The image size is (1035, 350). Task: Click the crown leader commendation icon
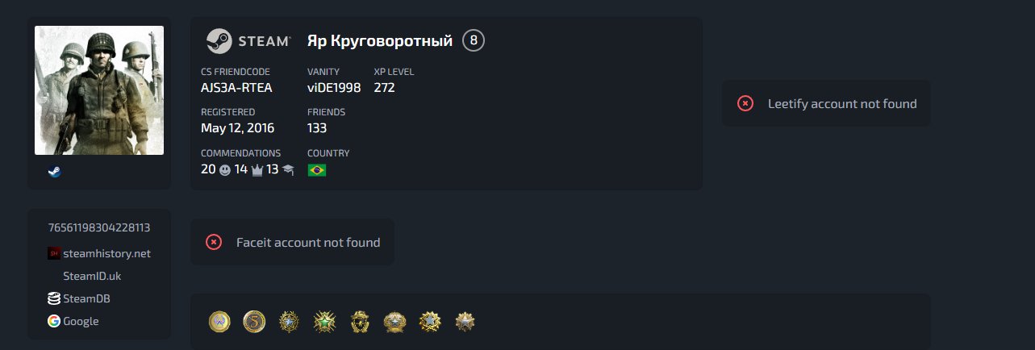[x=257, y=170]
